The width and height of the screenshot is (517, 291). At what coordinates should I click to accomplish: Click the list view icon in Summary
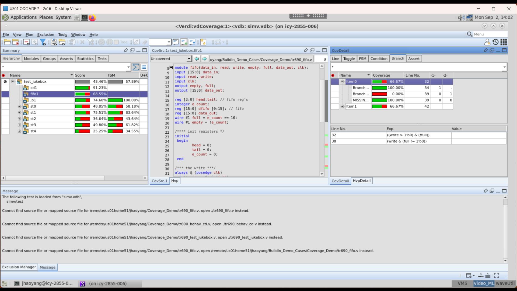pos(144,67)
